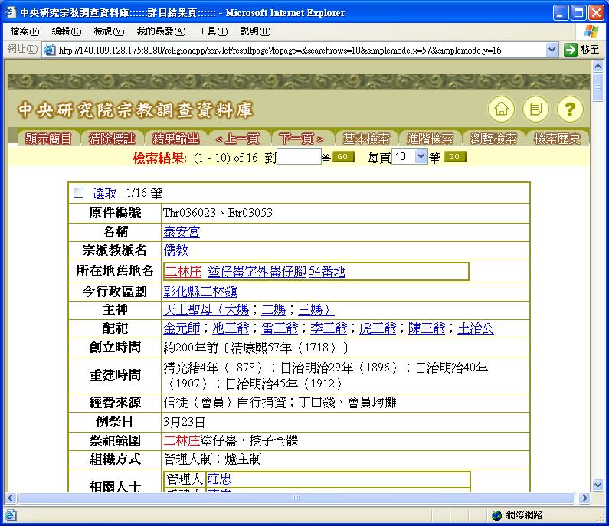Open the notes document icon in the header
Viewport: 609px width, 526px height.
coord(535,109)
